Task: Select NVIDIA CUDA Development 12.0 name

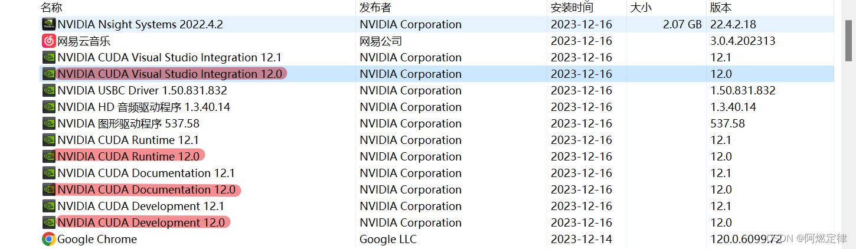Action: (141, 222)
